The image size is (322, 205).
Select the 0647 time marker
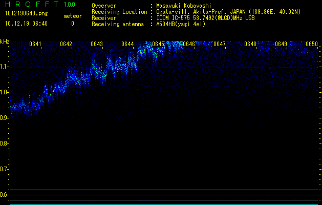(x=220, y=44)
